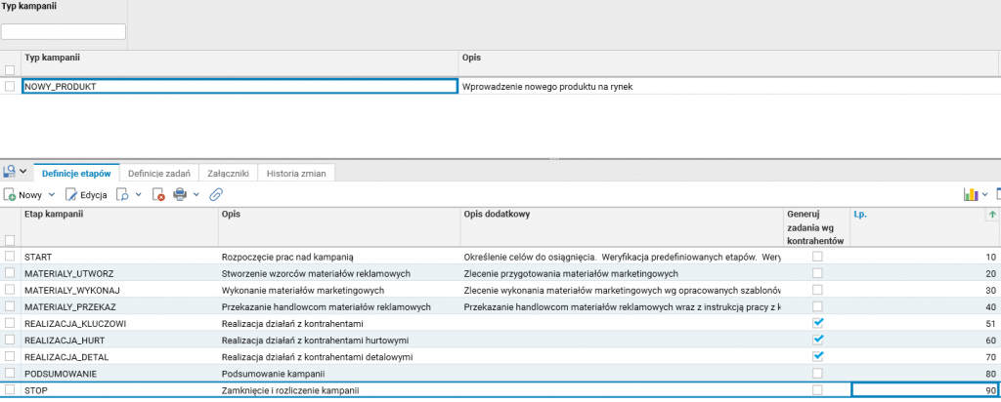1001x402 pixels.
Task: Click the Typ kampanii filter input field
Action: [x=64, y=32]
